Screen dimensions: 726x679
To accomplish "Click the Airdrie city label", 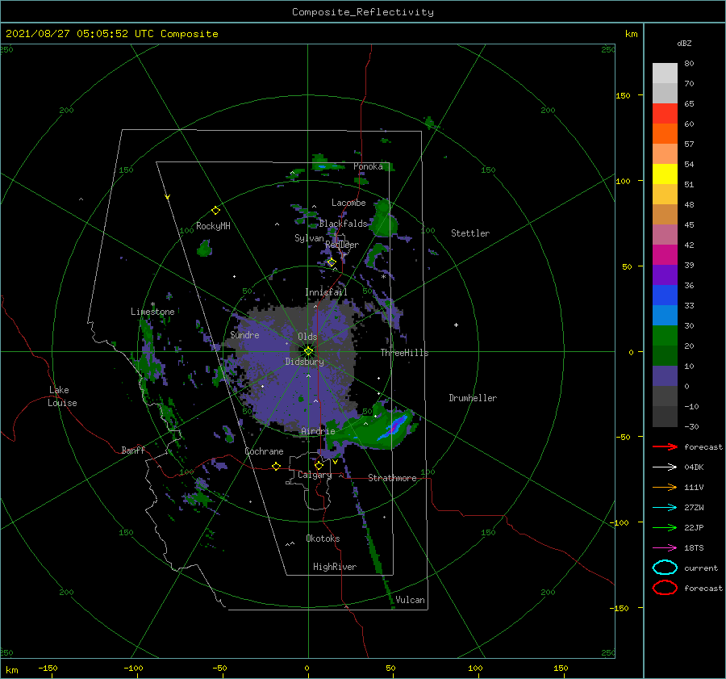I will click(318, 431).
